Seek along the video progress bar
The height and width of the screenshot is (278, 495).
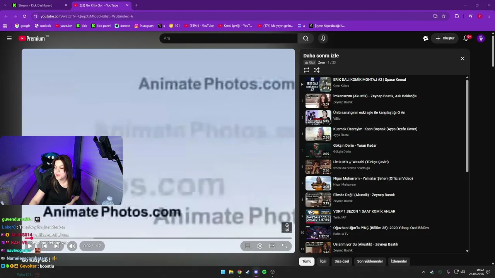[x=158, y=238]
